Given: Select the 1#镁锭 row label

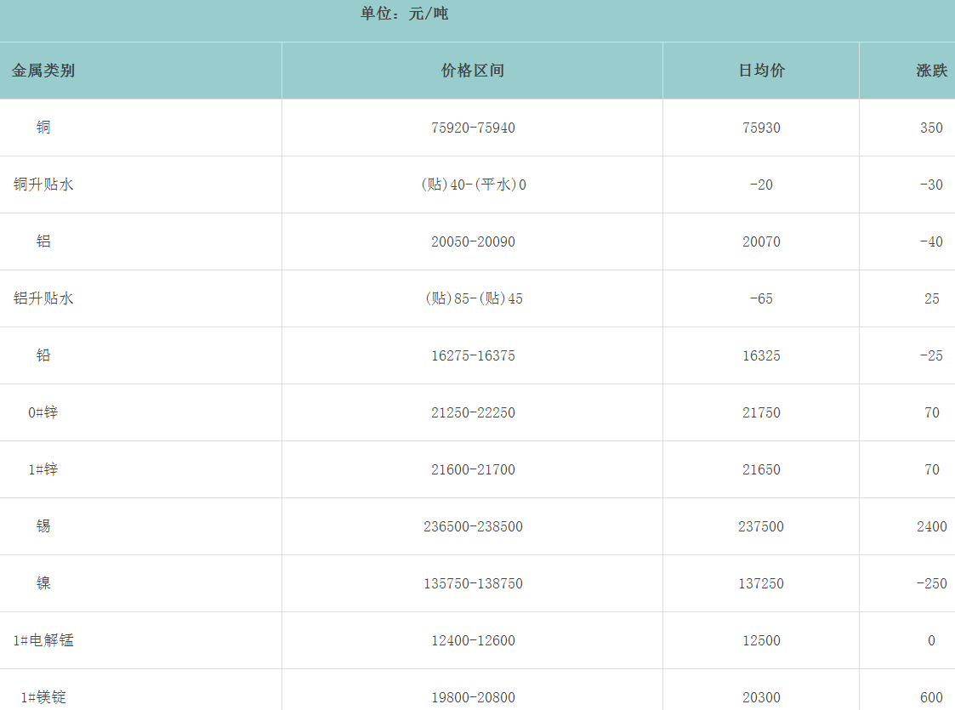Looking at the screenshot, I should pyautogui.click(x=43, y=697).
